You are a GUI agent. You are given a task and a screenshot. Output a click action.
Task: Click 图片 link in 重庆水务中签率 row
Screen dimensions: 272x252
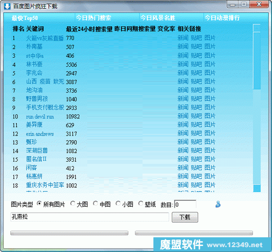(210, 185)
